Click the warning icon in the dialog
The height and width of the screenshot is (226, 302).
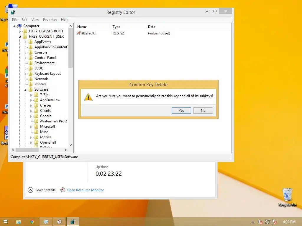point(88,97)
